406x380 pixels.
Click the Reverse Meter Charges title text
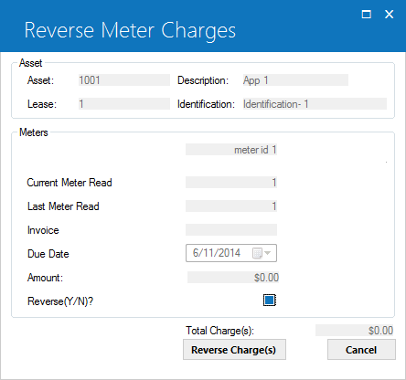(130, 30)
